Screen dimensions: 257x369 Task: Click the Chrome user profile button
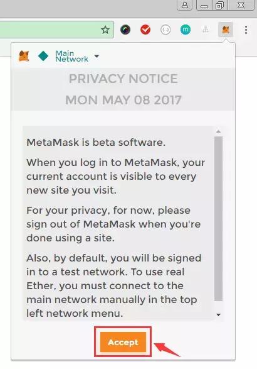(x=185, y=5)
